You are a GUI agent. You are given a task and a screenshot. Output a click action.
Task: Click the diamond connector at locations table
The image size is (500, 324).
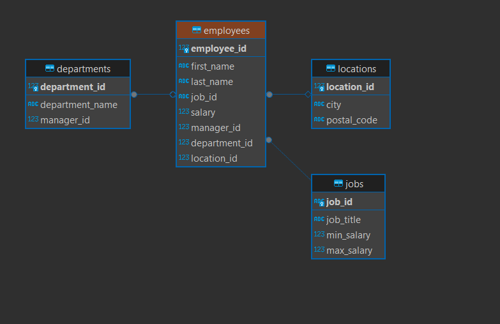click(x=308, y=94)
